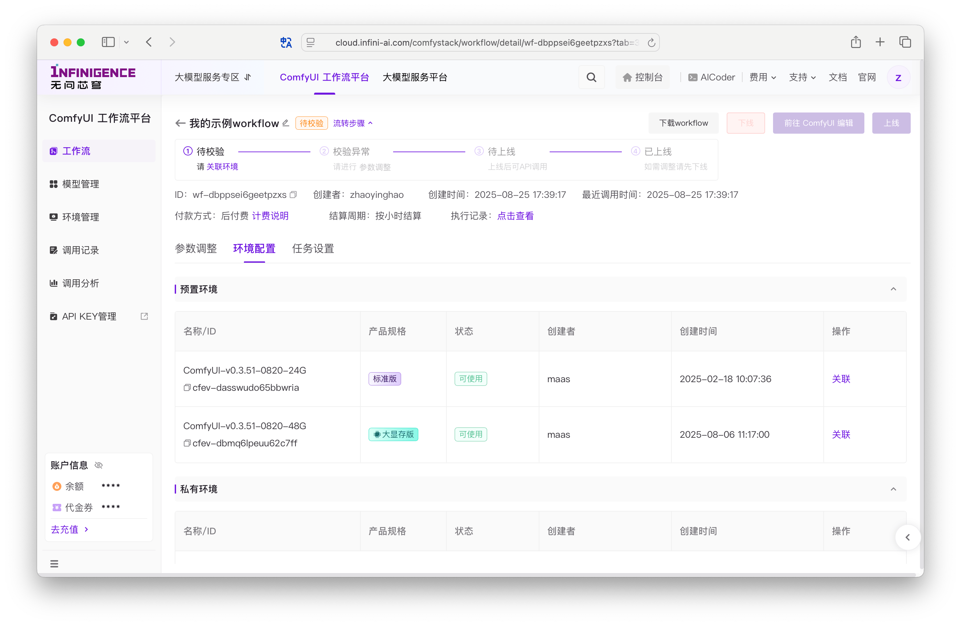Click the translate page icon

[286, 42]
